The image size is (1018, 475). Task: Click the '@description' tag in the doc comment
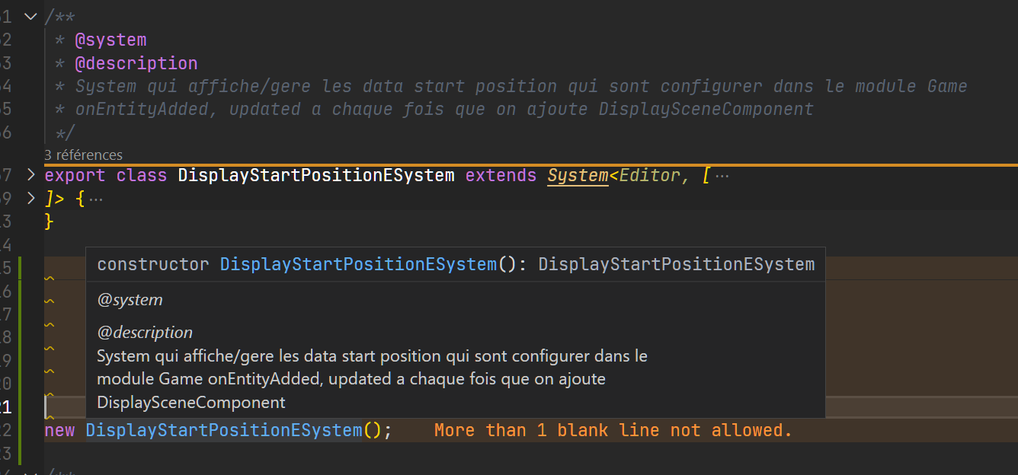click(x=137, y=62)
